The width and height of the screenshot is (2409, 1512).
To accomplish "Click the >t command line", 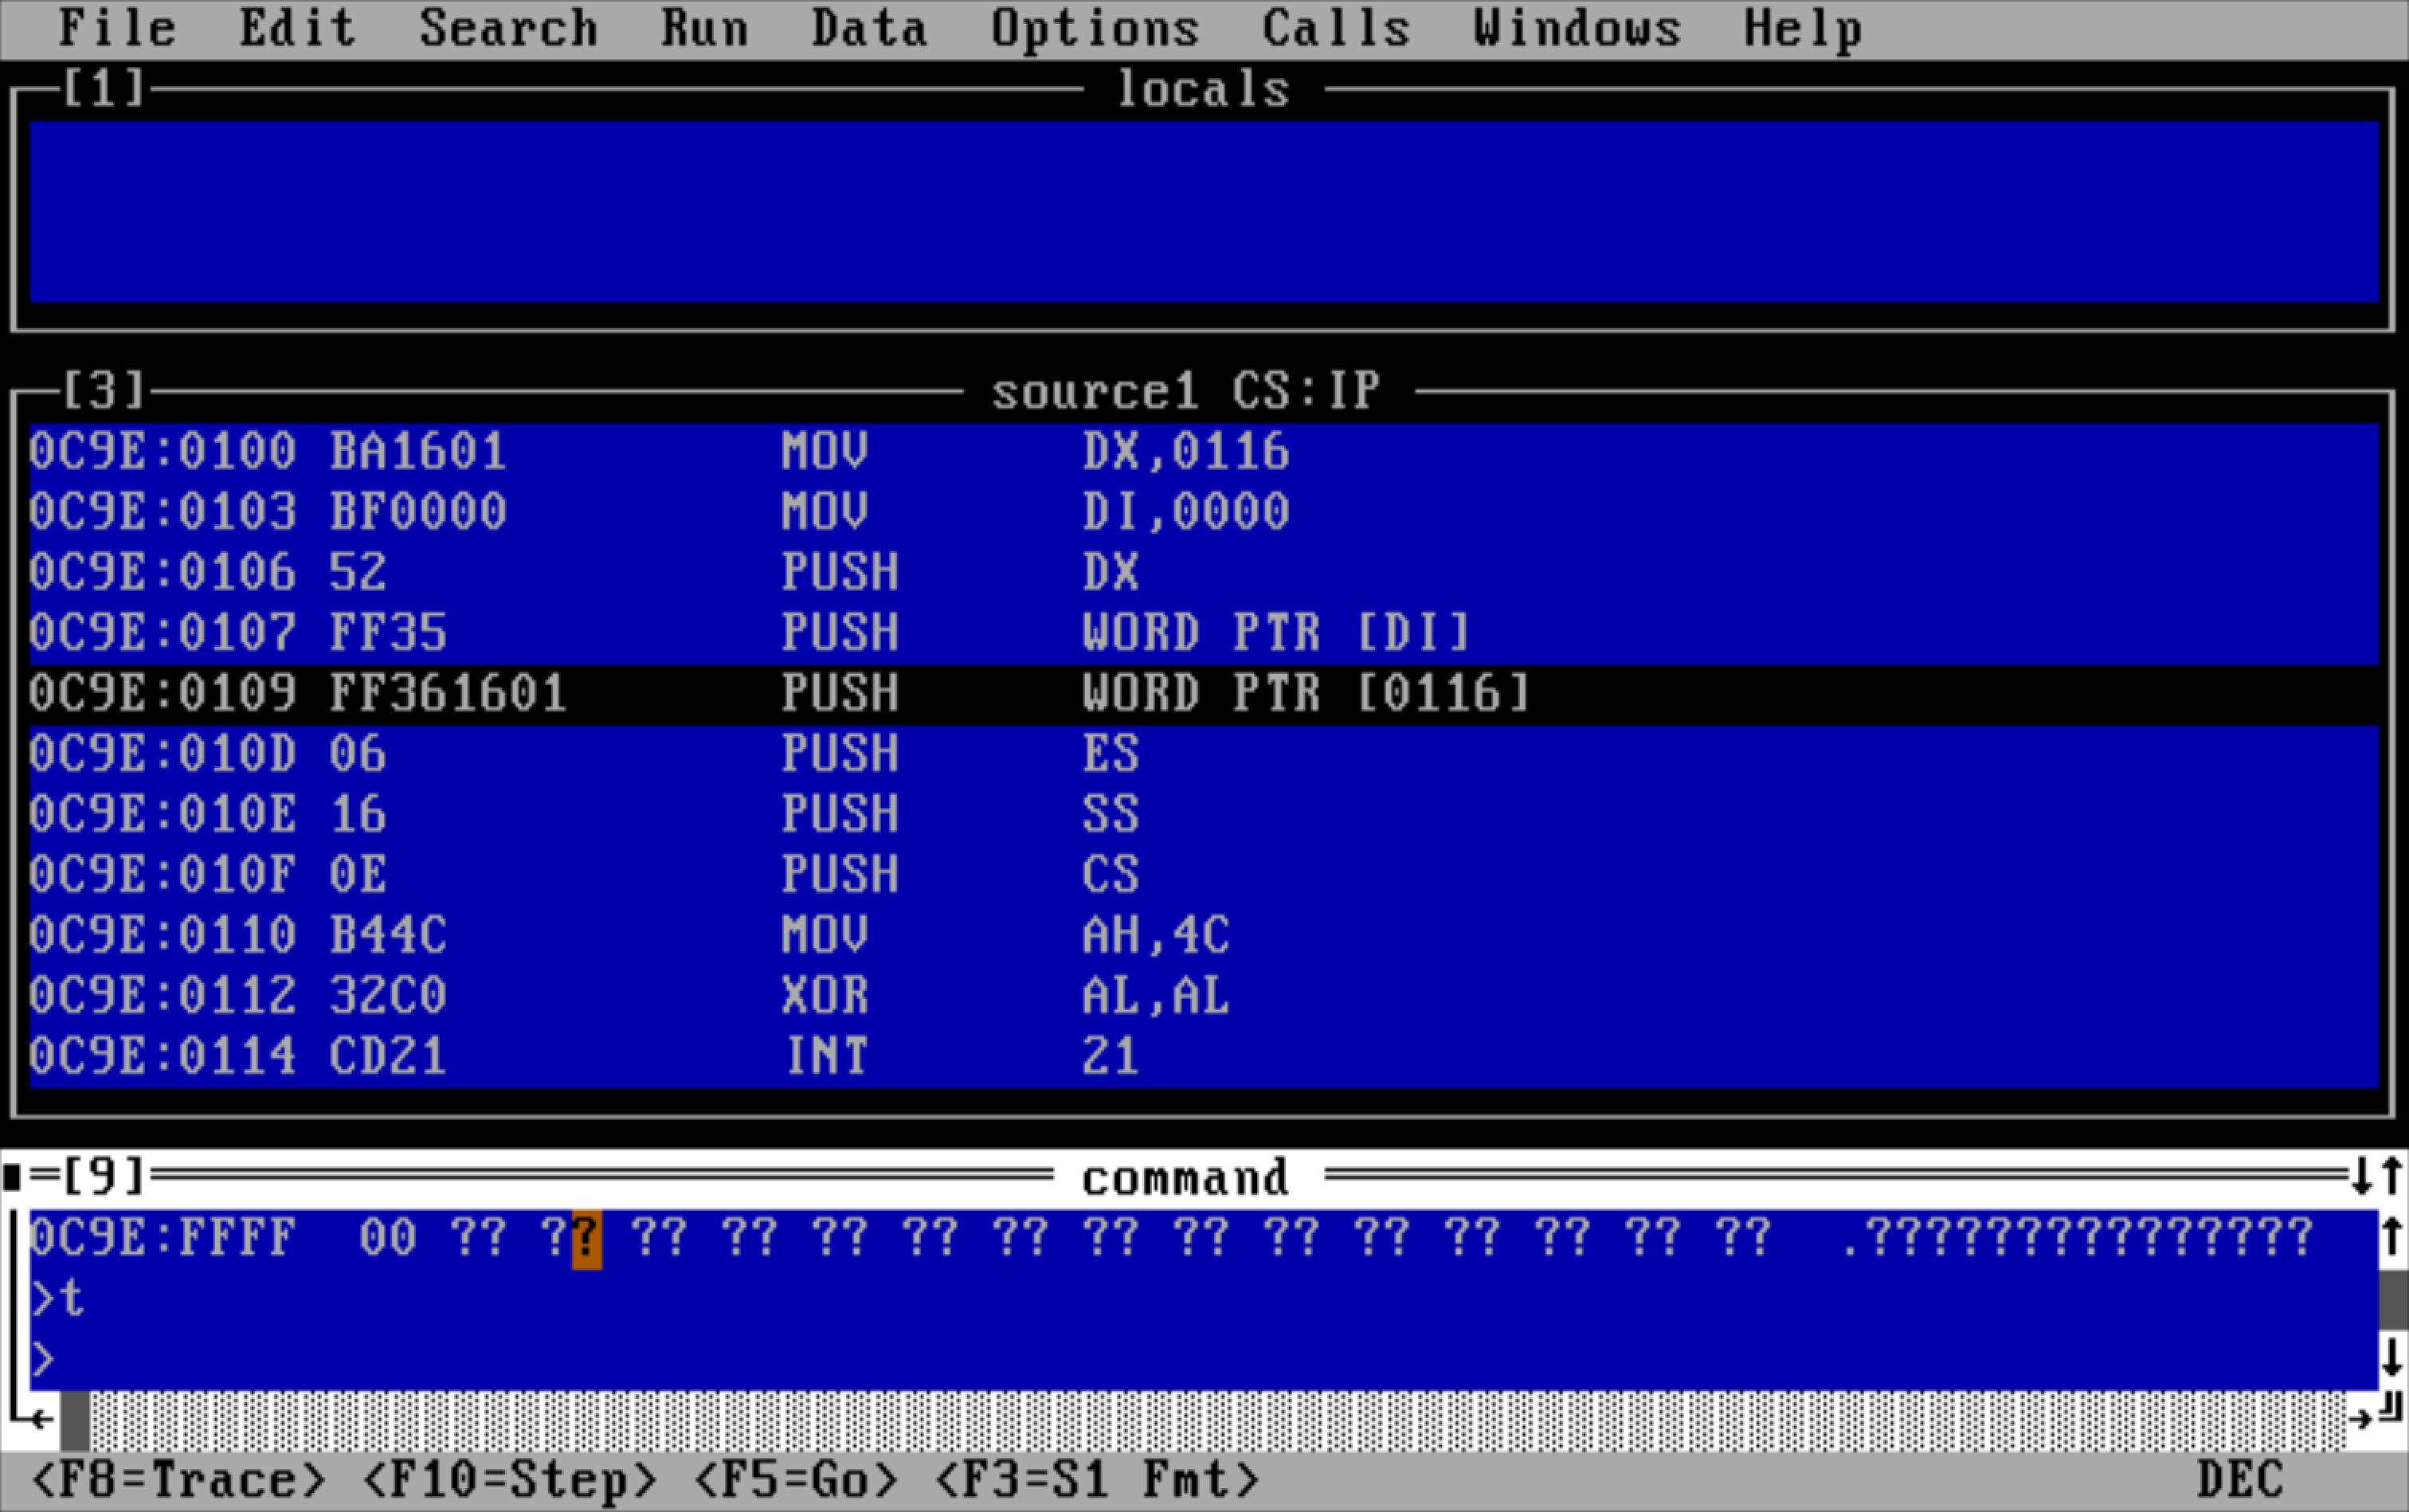I will tap(58, 1299).
